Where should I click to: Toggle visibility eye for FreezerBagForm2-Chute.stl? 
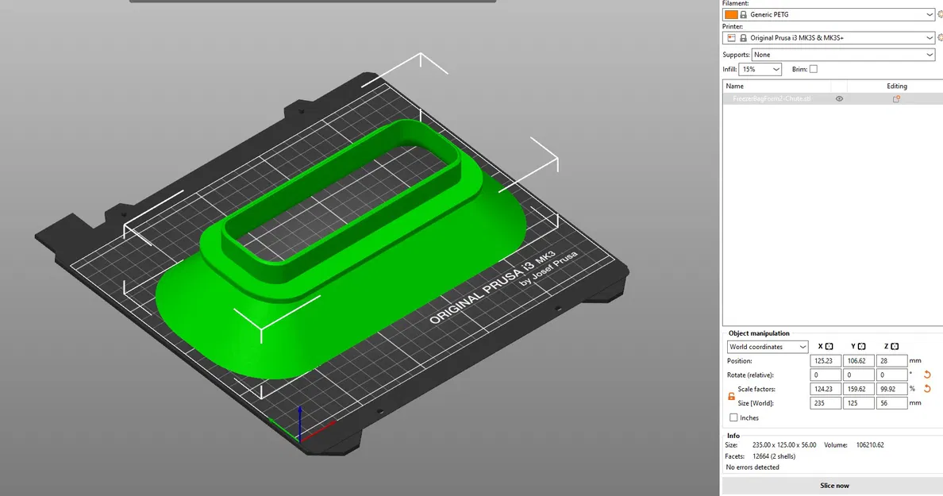point(839,98)
